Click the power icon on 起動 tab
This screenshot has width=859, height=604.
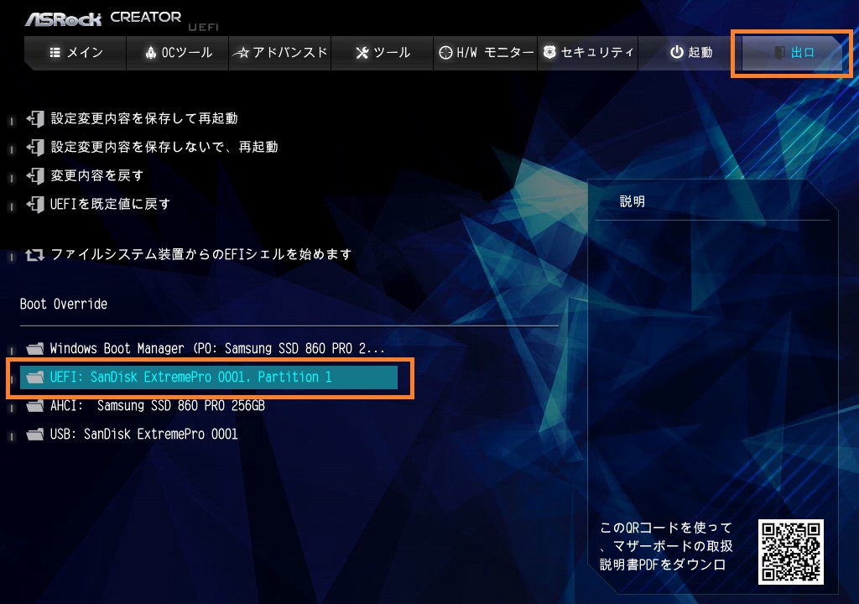point(677,52)
